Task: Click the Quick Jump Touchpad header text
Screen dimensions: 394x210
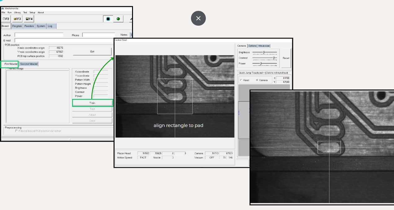Action: [263, 73]
